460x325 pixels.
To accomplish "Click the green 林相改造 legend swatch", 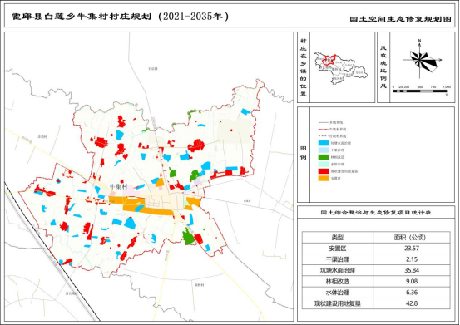I will pyautogui.click(x=324, y=157).
